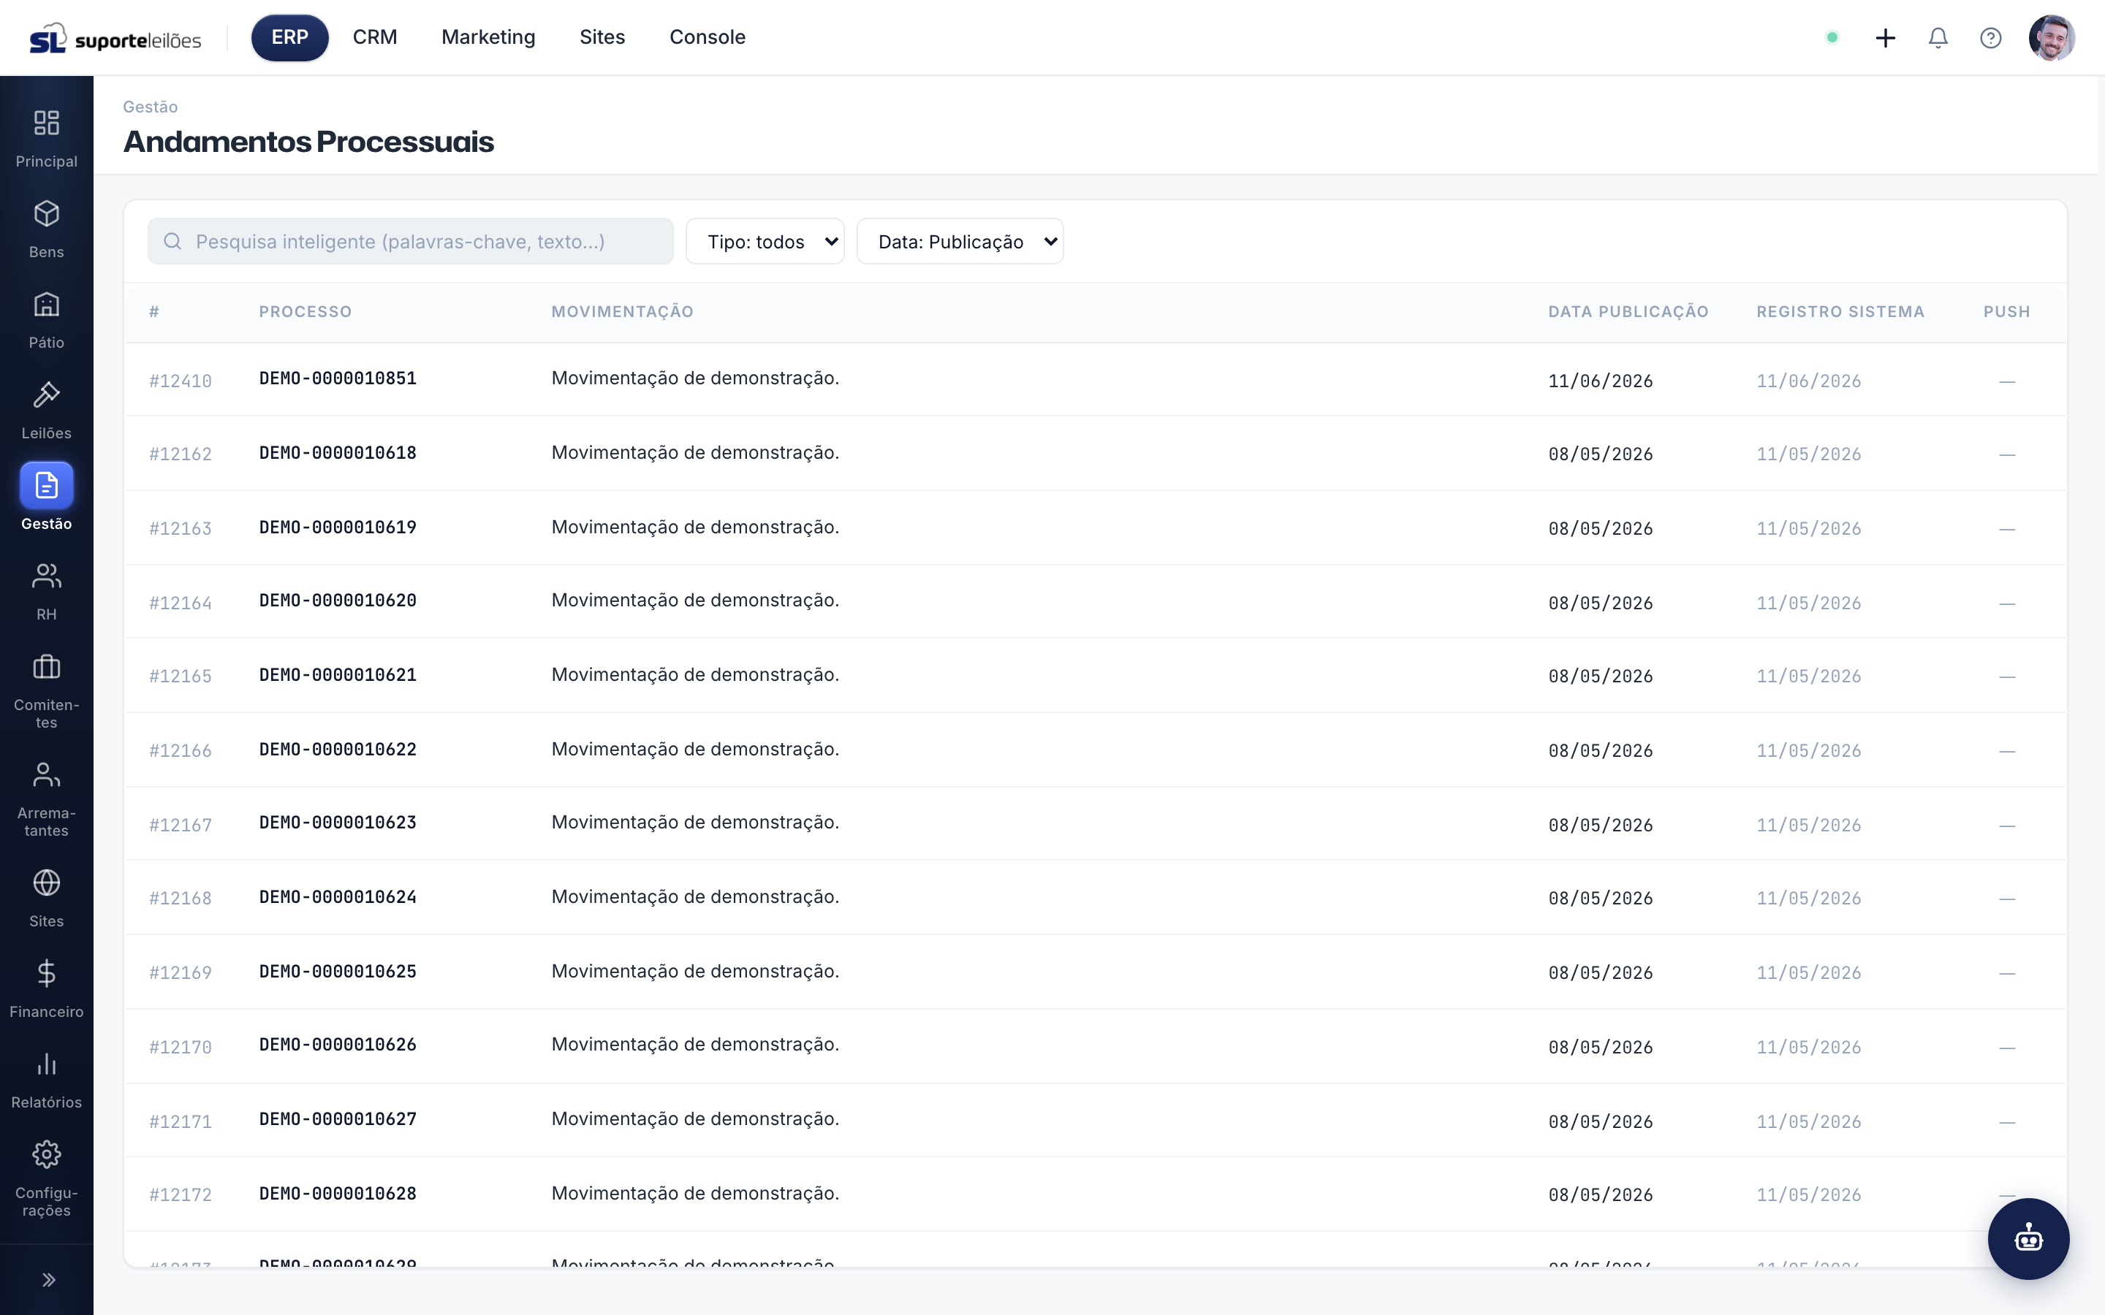Open the Tipo: todos dropdown
Screen dimensions: 2105x1315
click(x=765, y=241)
